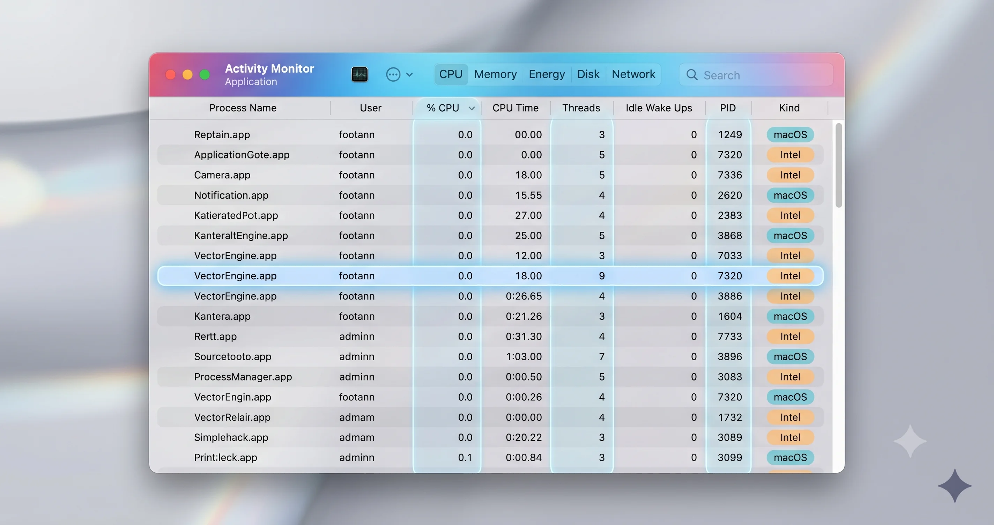Select the ProcessManager.app row
The height and width of the screenshot is (525, 994).
pos(490,377)
